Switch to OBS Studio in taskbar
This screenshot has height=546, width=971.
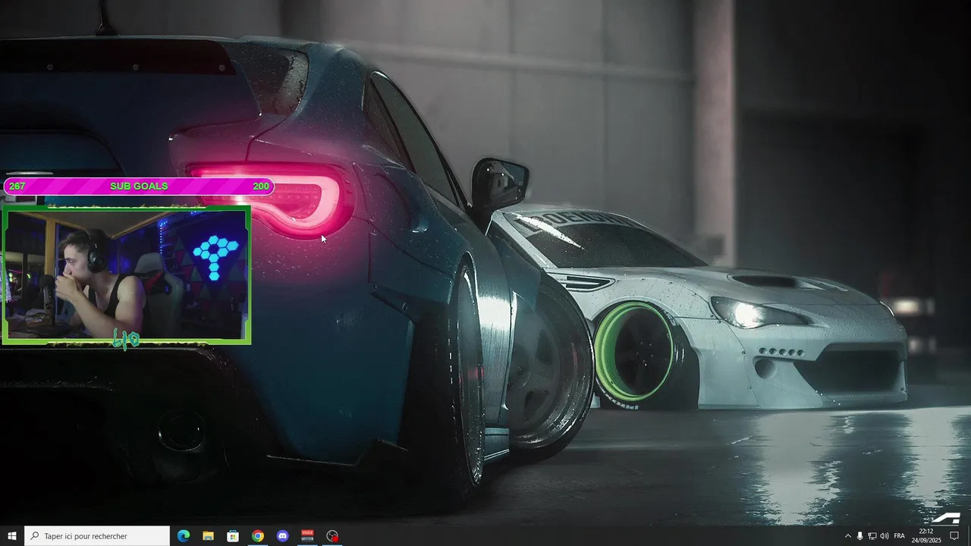(x=332, y=536)
